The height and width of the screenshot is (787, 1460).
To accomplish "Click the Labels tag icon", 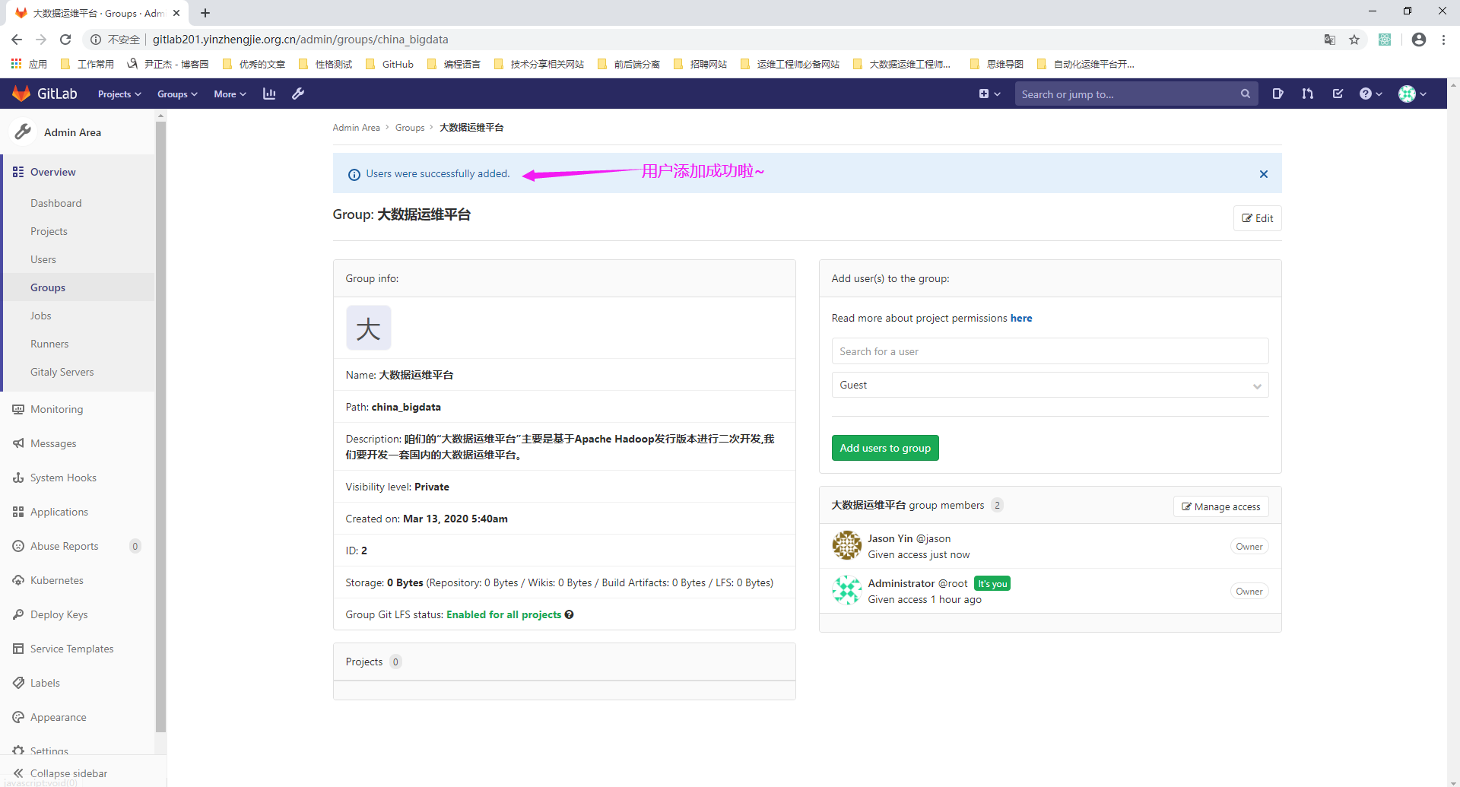I will pos(18,683).
